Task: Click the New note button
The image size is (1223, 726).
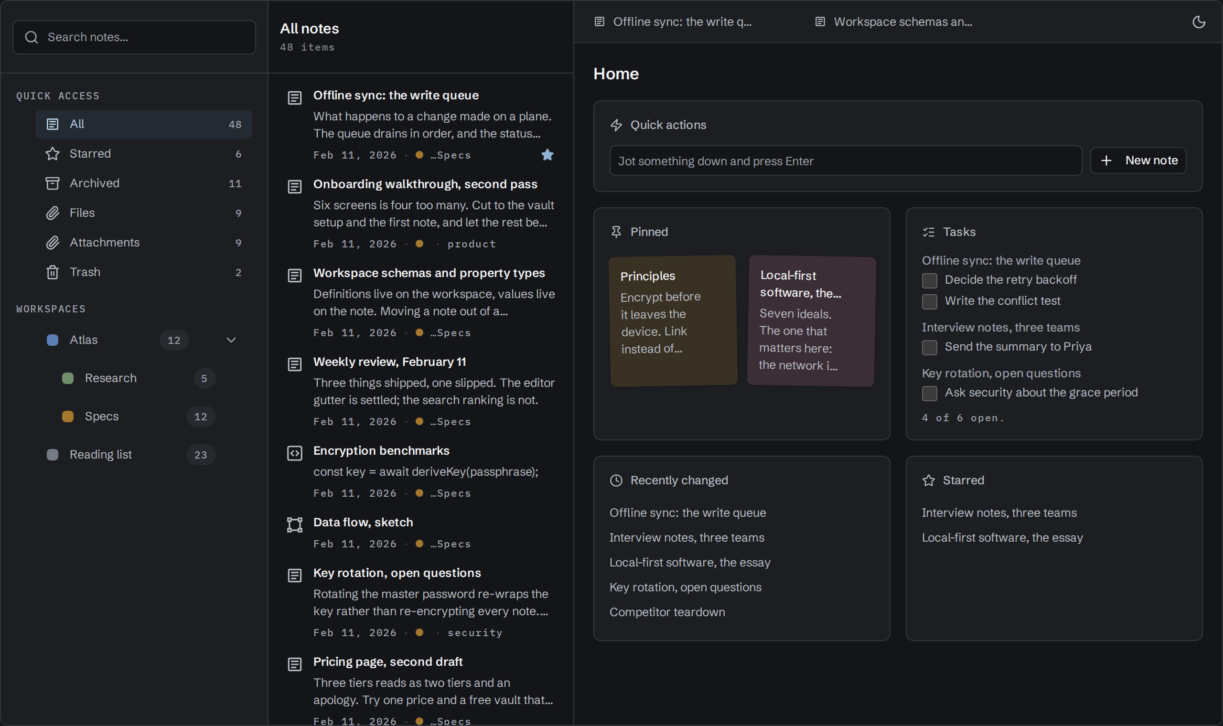Action: pyautogui.click(x=1138, y=160)
